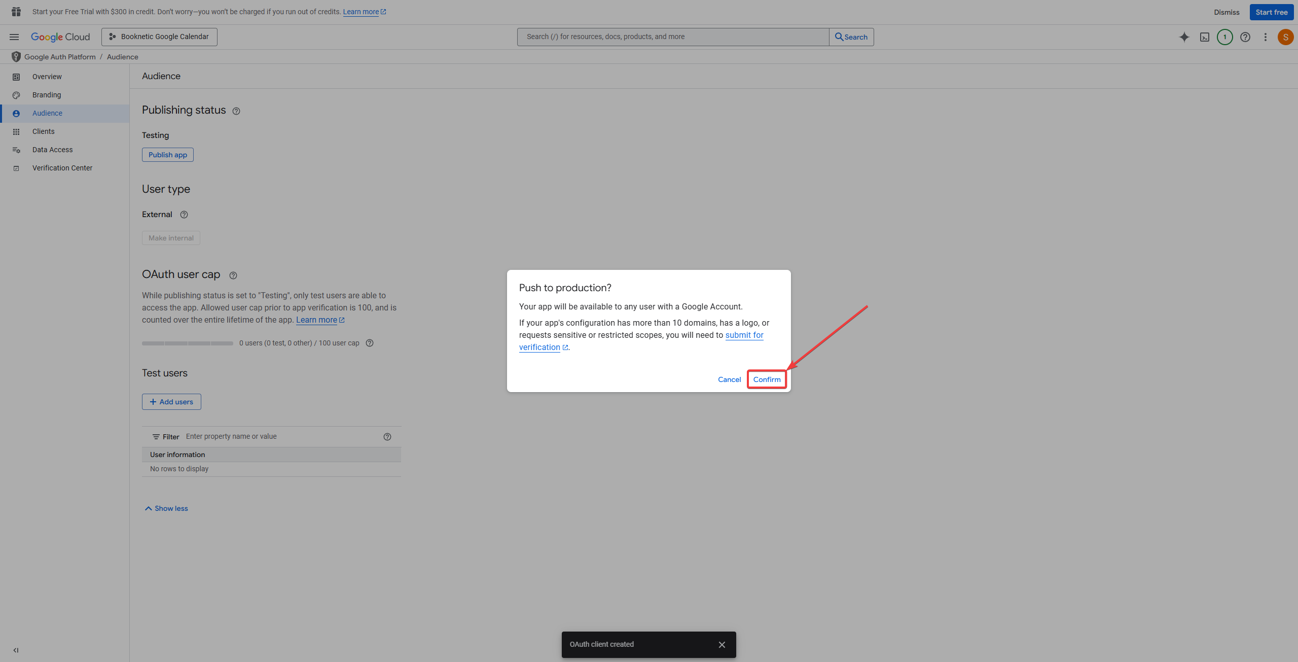Image resolution: width=1298 pixels, height=662 pixels.
Task: Open Learn more link under OAuth user cap
Action: coord(320,320)
